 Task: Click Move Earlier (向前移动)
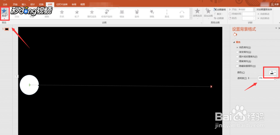click(x=263, y=14)
